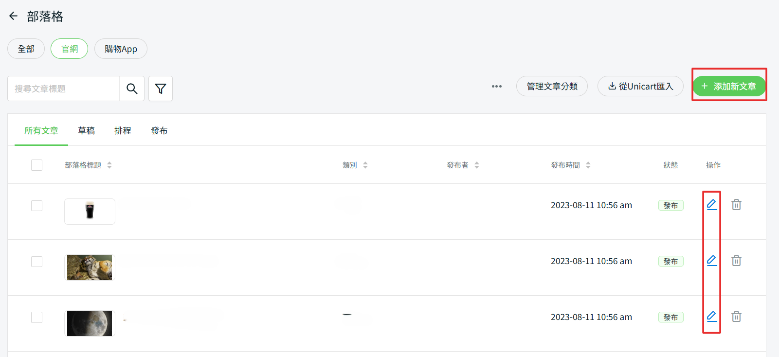The width and height of the screenshot is (779, 357).
Task: Switch to the 草稿 tab
Action: tap(86, 131)
